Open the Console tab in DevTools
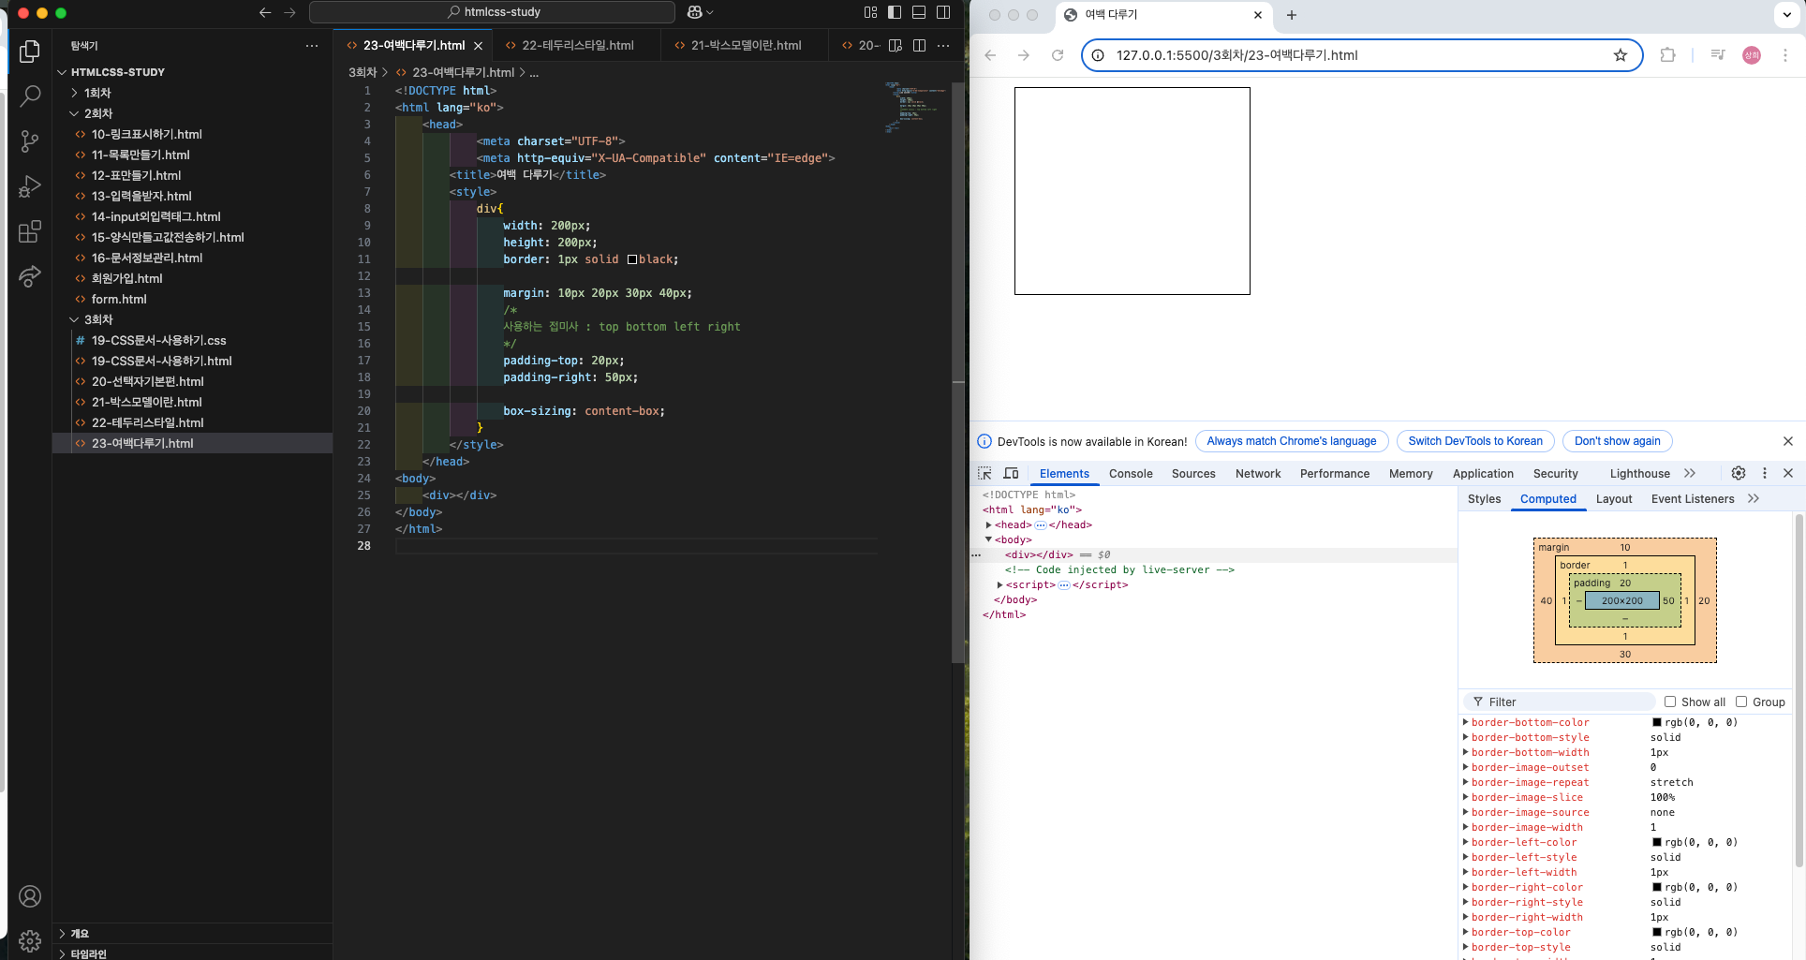1806x960 pixels. (1131, 474)
